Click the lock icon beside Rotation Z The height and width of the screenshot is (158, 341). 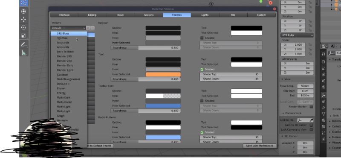310,30
